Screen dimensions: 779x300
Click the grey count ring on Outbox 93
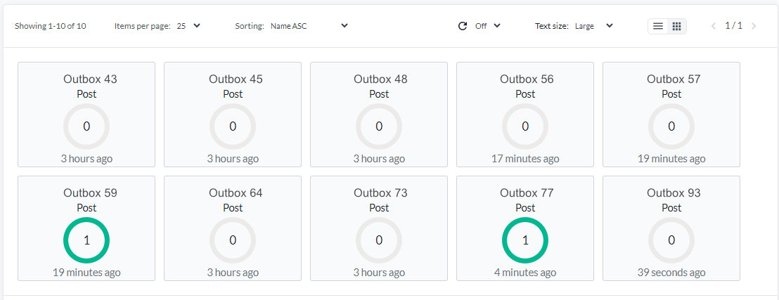pyautogui.click(x=671, y=240)
